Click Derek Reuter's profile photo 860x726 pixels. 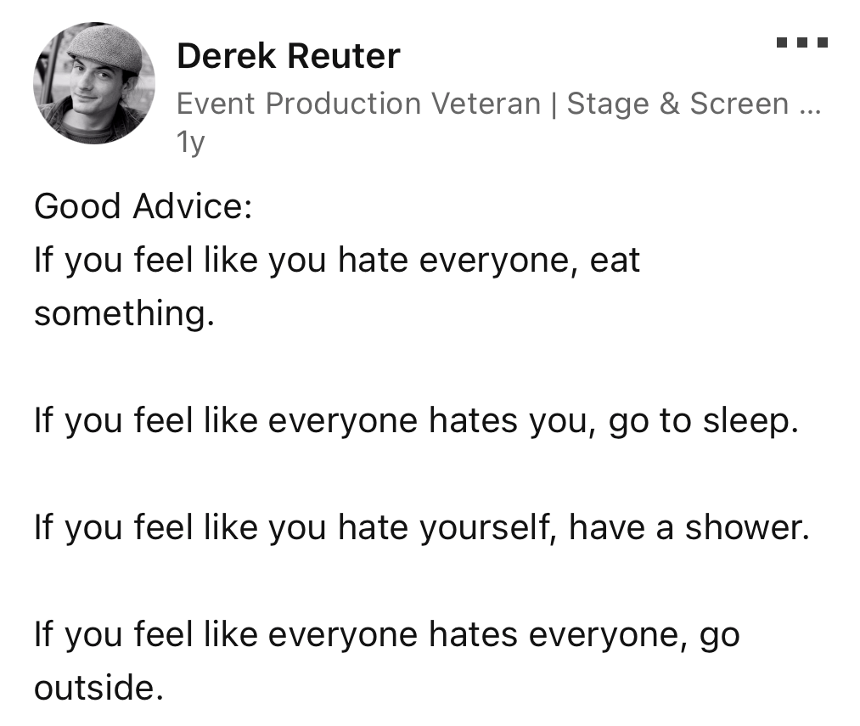tap(94, 83)
